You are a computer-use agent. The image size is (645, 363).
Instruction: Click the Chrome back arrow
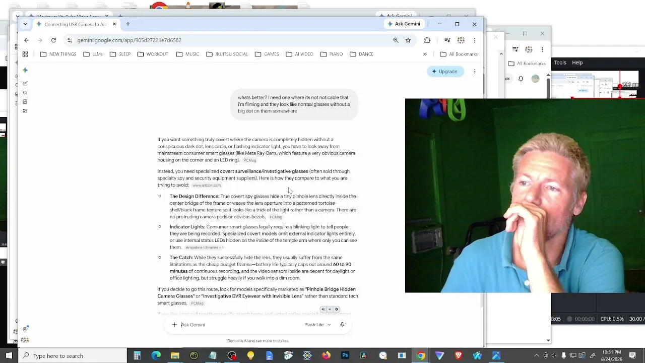[27, 40]
